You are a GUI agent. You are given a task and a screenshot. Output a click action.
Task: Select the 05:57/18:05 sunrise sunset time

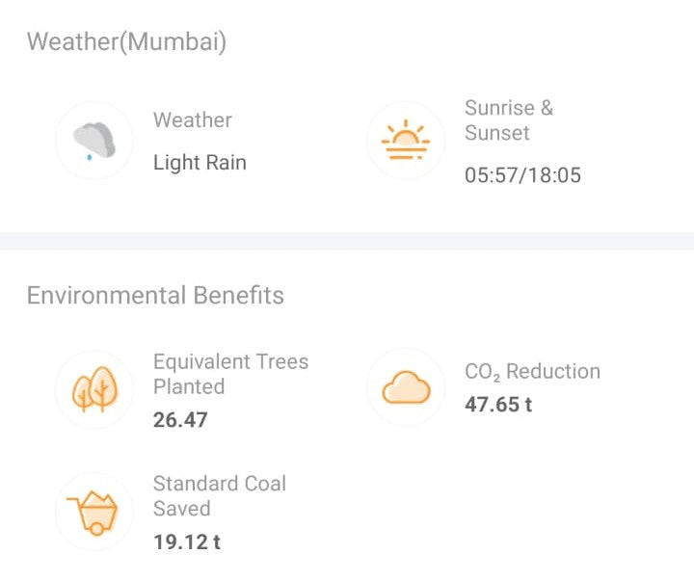(522, 175)
